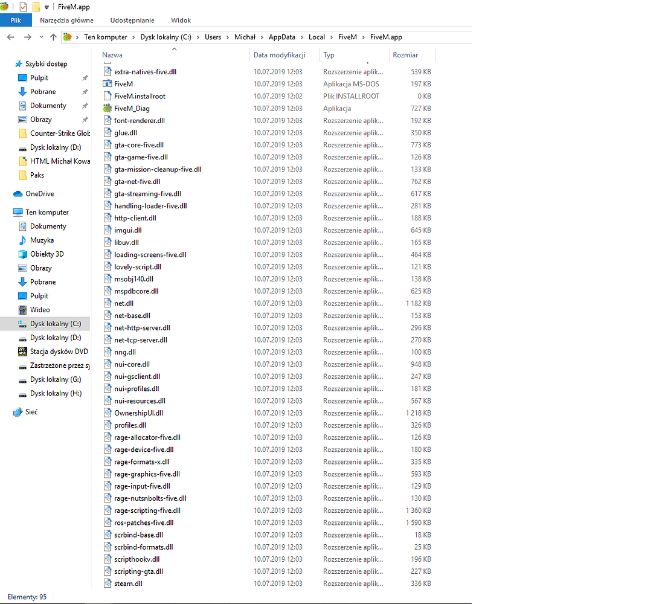Click extra-natives-five.dll file icon
This screenshot has width=668, height=604.
[108, 71]
